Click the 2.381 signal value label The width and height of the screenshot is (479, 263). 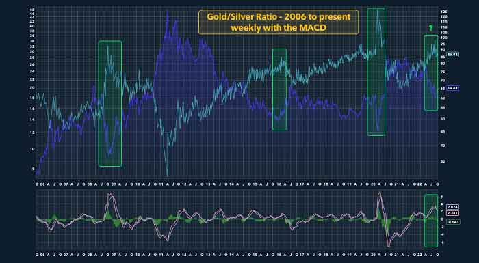click(452, 213)
